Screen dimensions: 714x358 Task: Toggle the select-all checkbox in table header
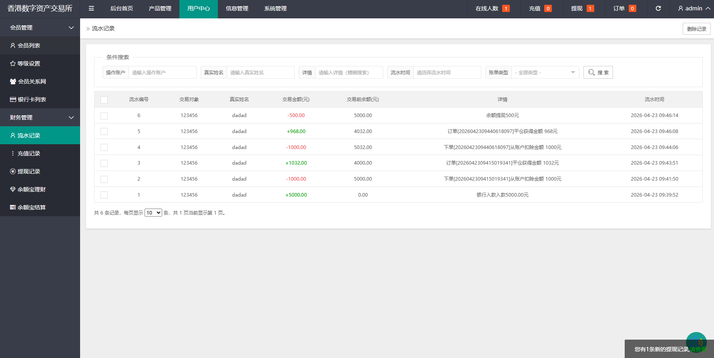104,99
